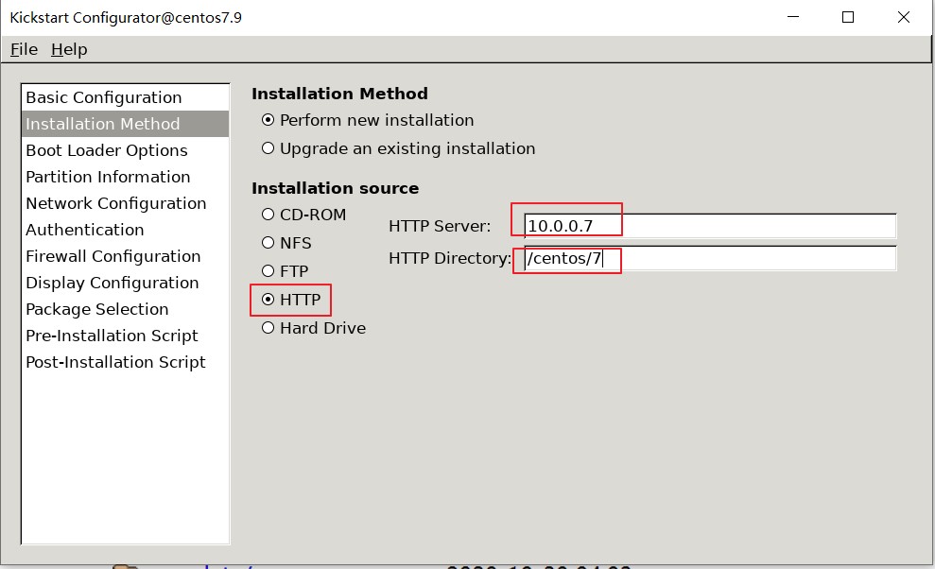Open the Help menu
The height and width of the screenshot is (569, 935).
tap(69, 49)
